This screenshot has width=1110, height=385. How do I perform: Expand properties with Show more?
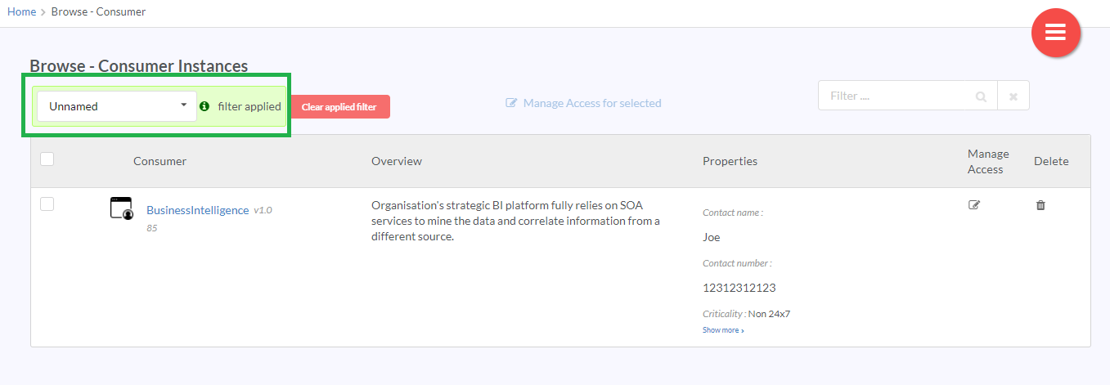click(x=723, y=330)
